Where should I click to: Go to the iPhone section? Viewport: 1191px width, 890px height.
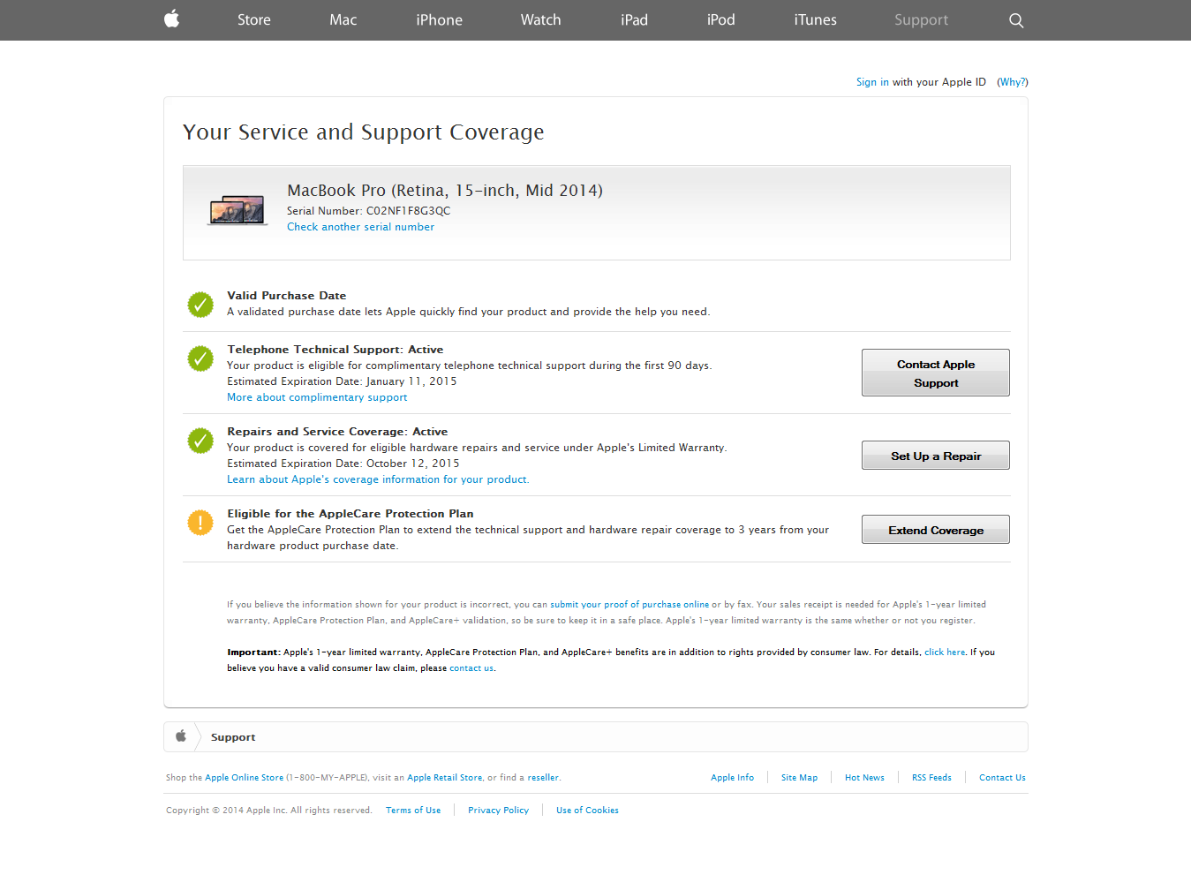coord(440,19)
